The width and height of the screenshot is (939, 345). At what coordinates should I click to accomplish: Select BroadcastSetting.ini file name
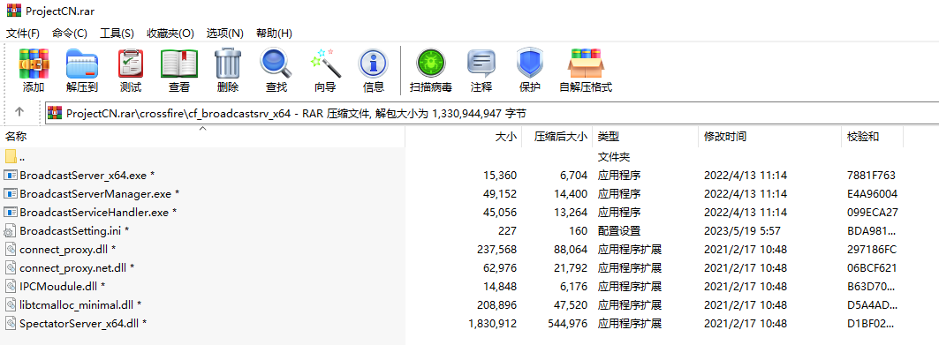(x=74, y=231)
